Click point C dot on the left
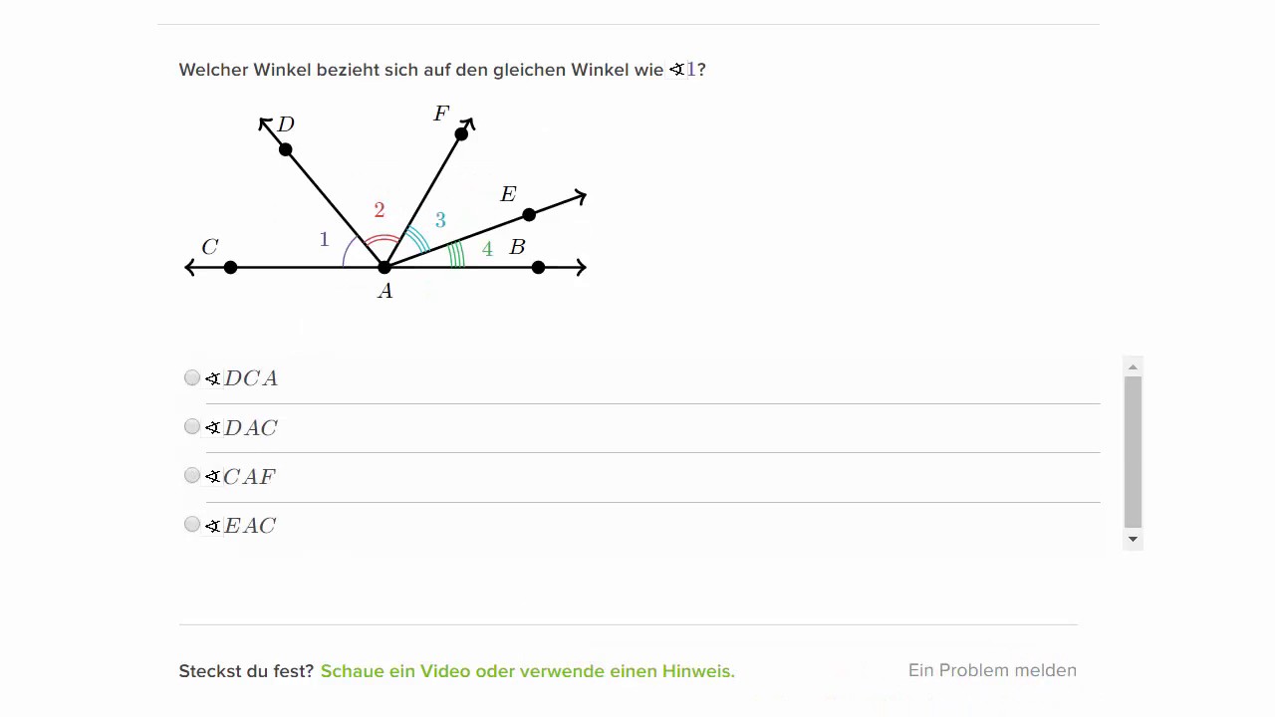 coord(230,267)
